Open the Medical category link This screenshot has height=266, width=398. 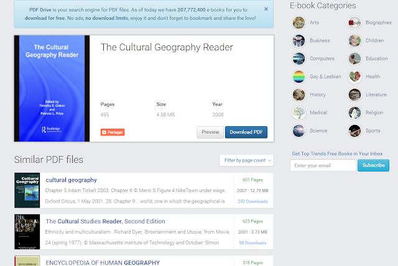pos(318,112)
